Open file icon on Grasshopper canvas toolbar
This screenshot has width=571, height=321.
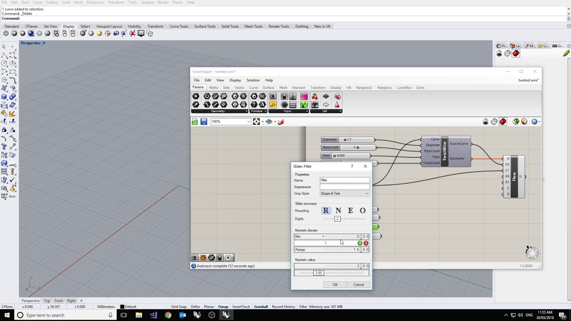tap(195, 122)
